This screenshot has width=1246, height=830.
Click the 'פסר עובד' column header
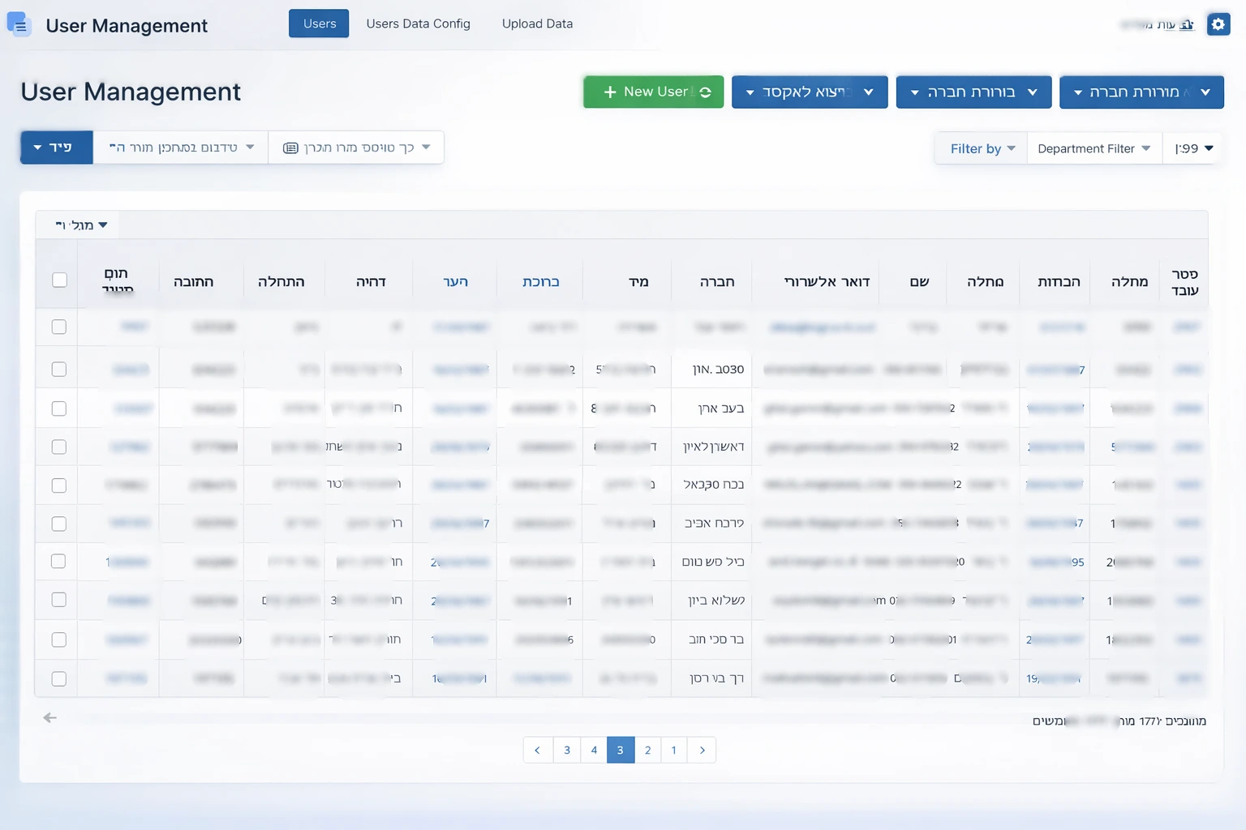(x=1184, y=282)
